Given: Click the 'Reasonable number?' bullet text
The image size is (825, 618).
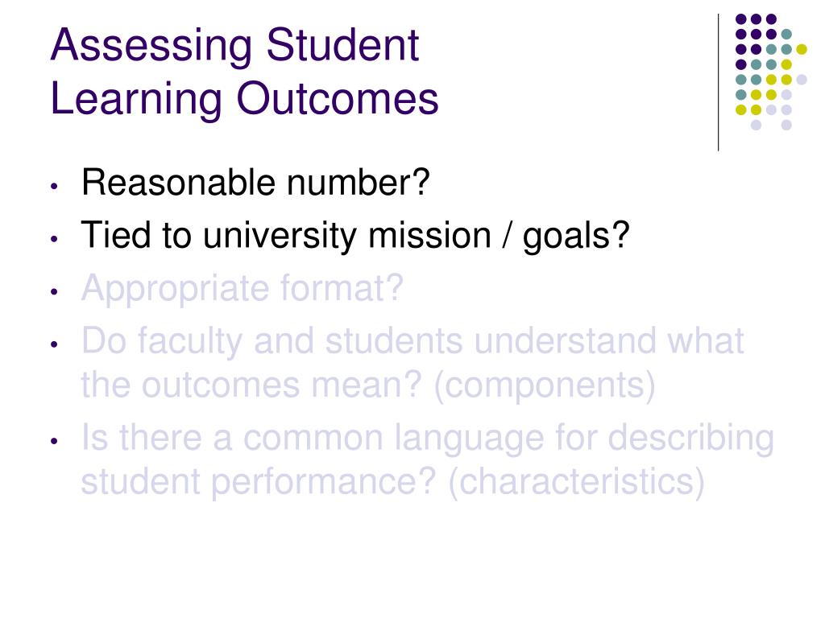Looking at the screenshot, I should (x=255, y=183).
